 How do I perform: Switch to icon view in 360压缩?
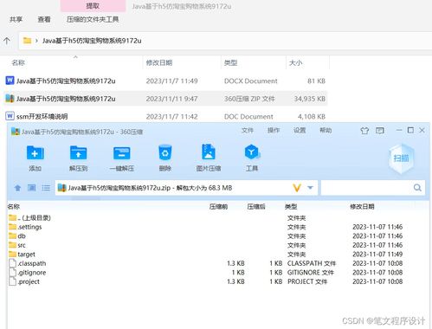tap(31, 188)
